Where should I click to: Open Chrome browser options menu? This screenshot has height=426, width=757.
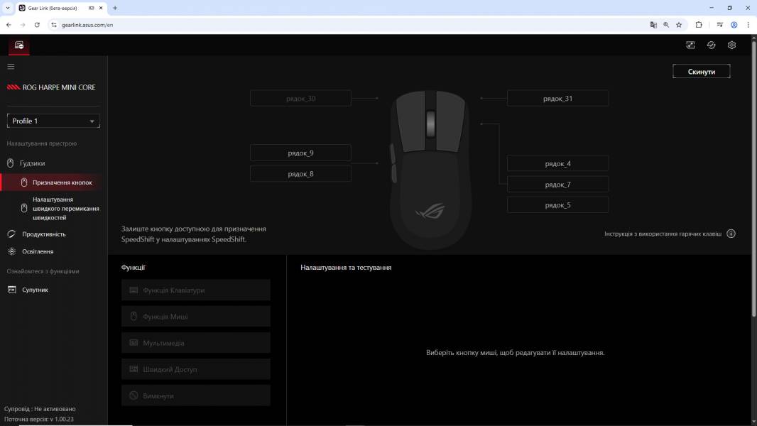(x=748, y=24)
